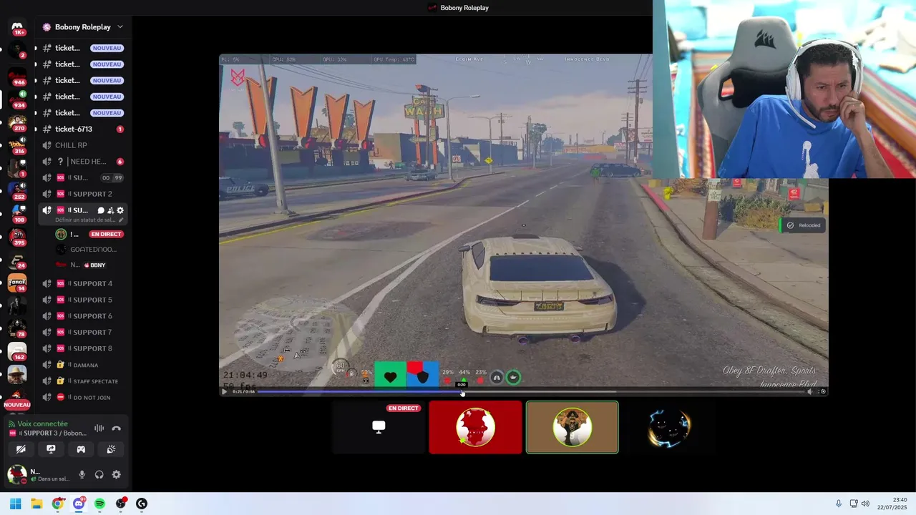Image resolution: width=916 pixels, height=515 pixels.
Task: Disconnect from voice call
Action: click(117, 428)
